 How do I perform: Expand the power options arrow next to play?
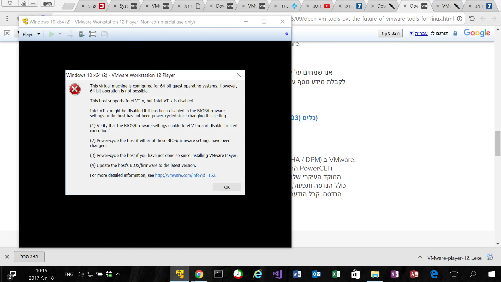click(60, 34)
